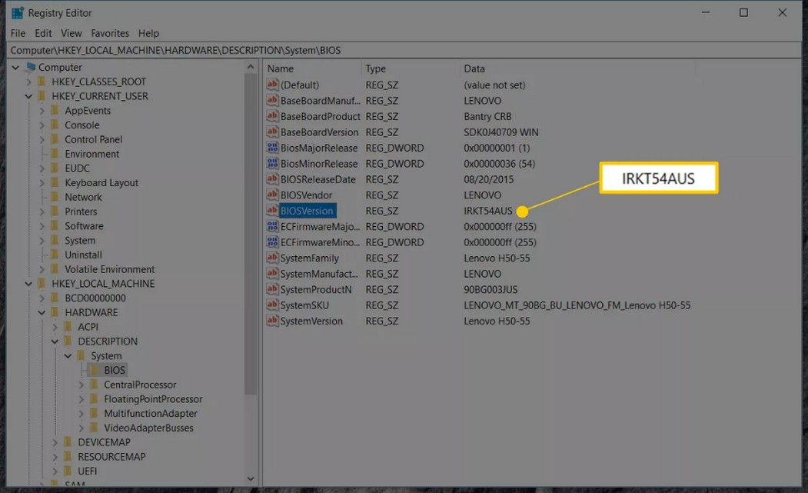Click the CentralProcessor folder icon
The height and width of the screenshot is (493, 808).
point(95,385)
